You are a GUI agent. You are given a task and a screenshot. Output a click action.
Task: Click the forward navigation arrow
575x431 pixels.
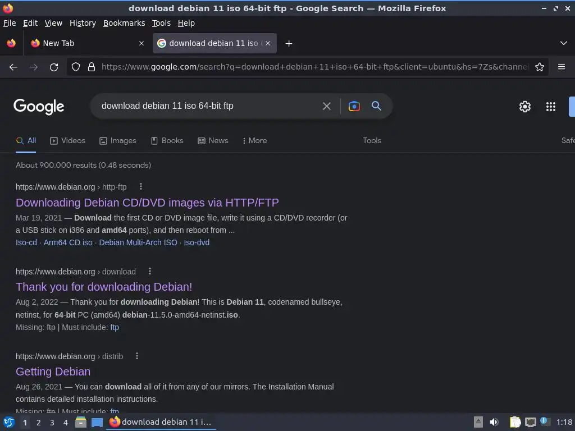[x=33, y=67]
